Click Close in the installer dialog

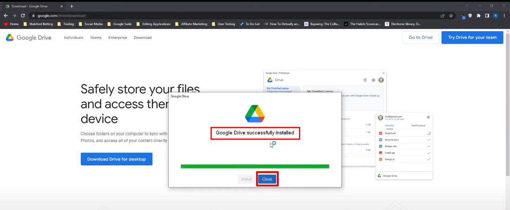click(267, 179)
